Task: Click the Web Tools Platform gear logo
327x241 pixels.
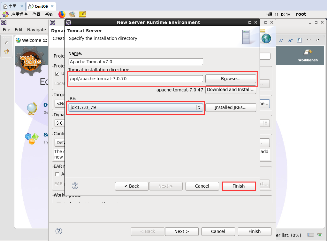Action: [30, 61]
